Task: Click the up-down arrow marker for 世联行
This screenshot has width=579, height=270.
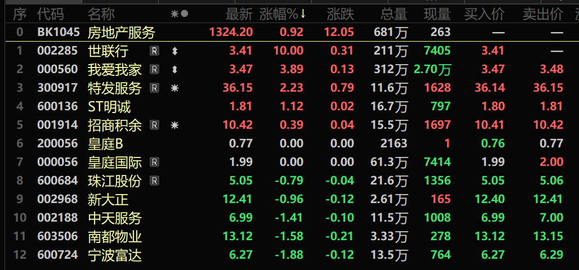Action: pyautogui.click(x=175, y=51)
